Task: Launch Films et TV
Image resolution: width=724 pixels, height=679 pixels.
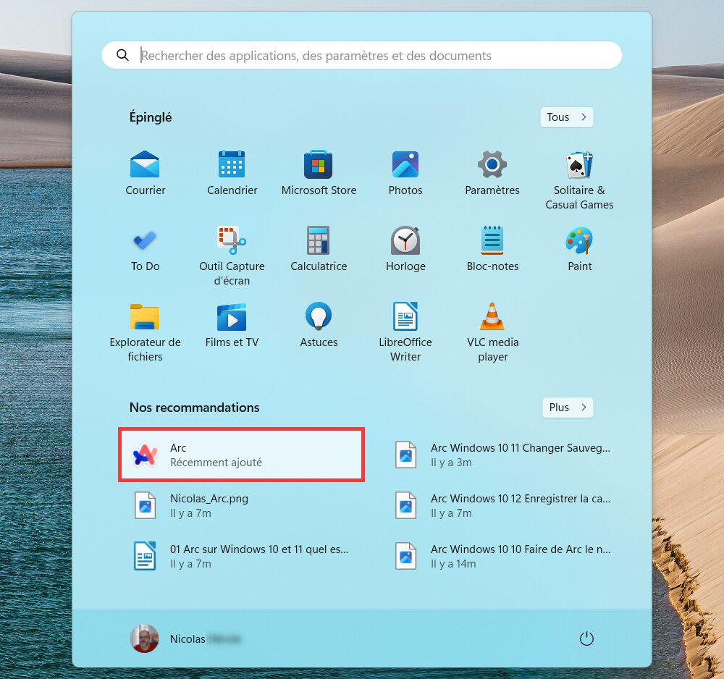Action: point(232,326)
